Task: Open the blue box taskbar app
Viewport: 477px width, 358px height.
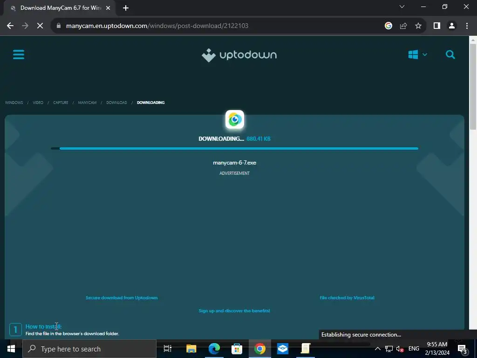Action: coord(283,349)
